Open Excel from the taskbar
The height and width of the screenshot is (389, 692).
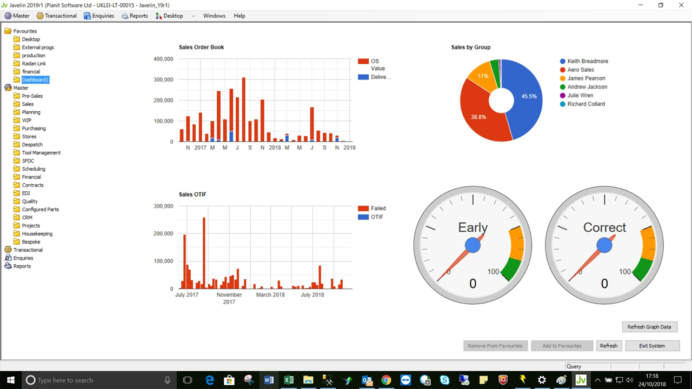pos(289,380)
